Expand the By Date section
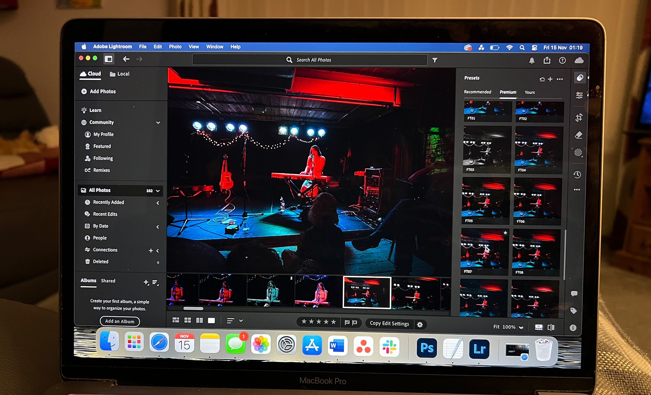This screenshot has width=651, height=395. 158,227
